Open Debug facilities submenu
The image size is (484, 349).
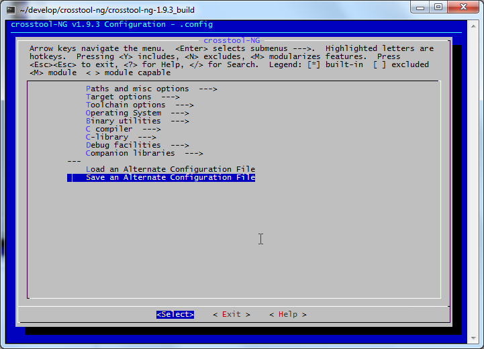(x=137, y=145)
